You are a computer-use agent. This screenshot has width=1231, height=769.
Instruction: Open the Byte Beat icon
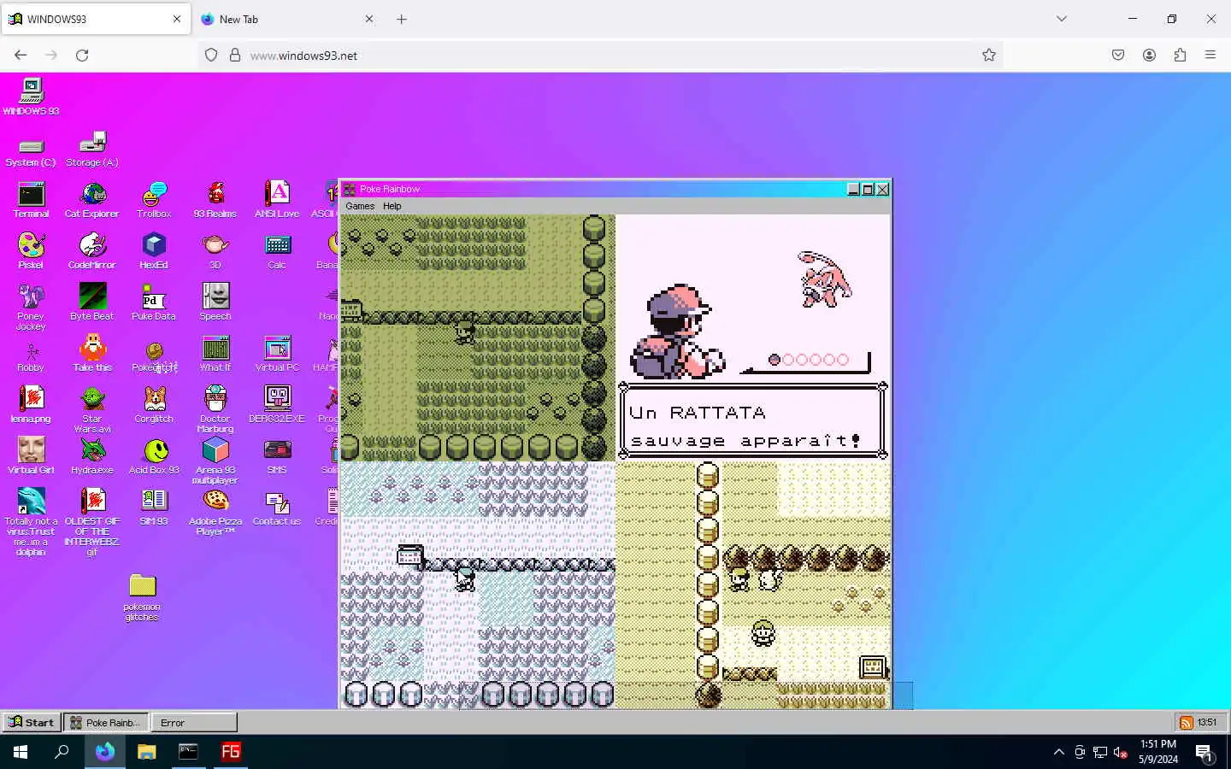[x=92, y=303]
